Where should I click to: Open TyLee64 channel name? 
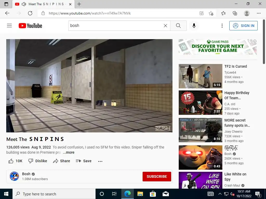coord(230,73)
